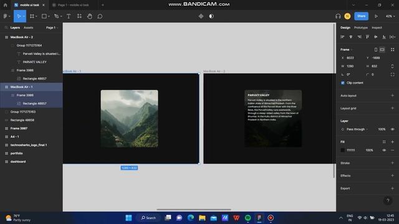Add Auto layout with plus button
Image resolution: width=399 pixels, height=224 pixels.
coord(392,95)
